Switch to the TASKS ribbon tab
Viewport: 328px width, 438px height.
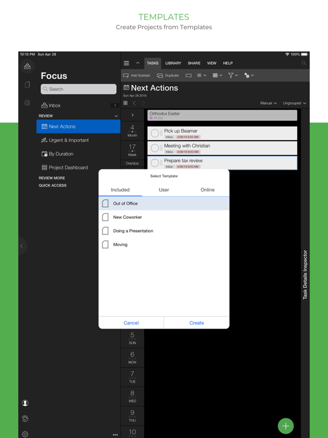click(x=153, y=63)
